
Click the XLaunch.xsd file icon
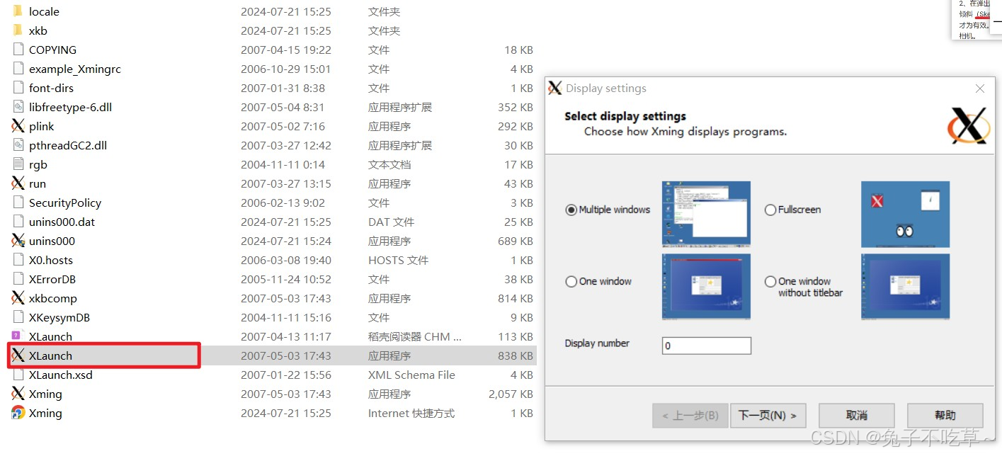click(x=18, y=375)
